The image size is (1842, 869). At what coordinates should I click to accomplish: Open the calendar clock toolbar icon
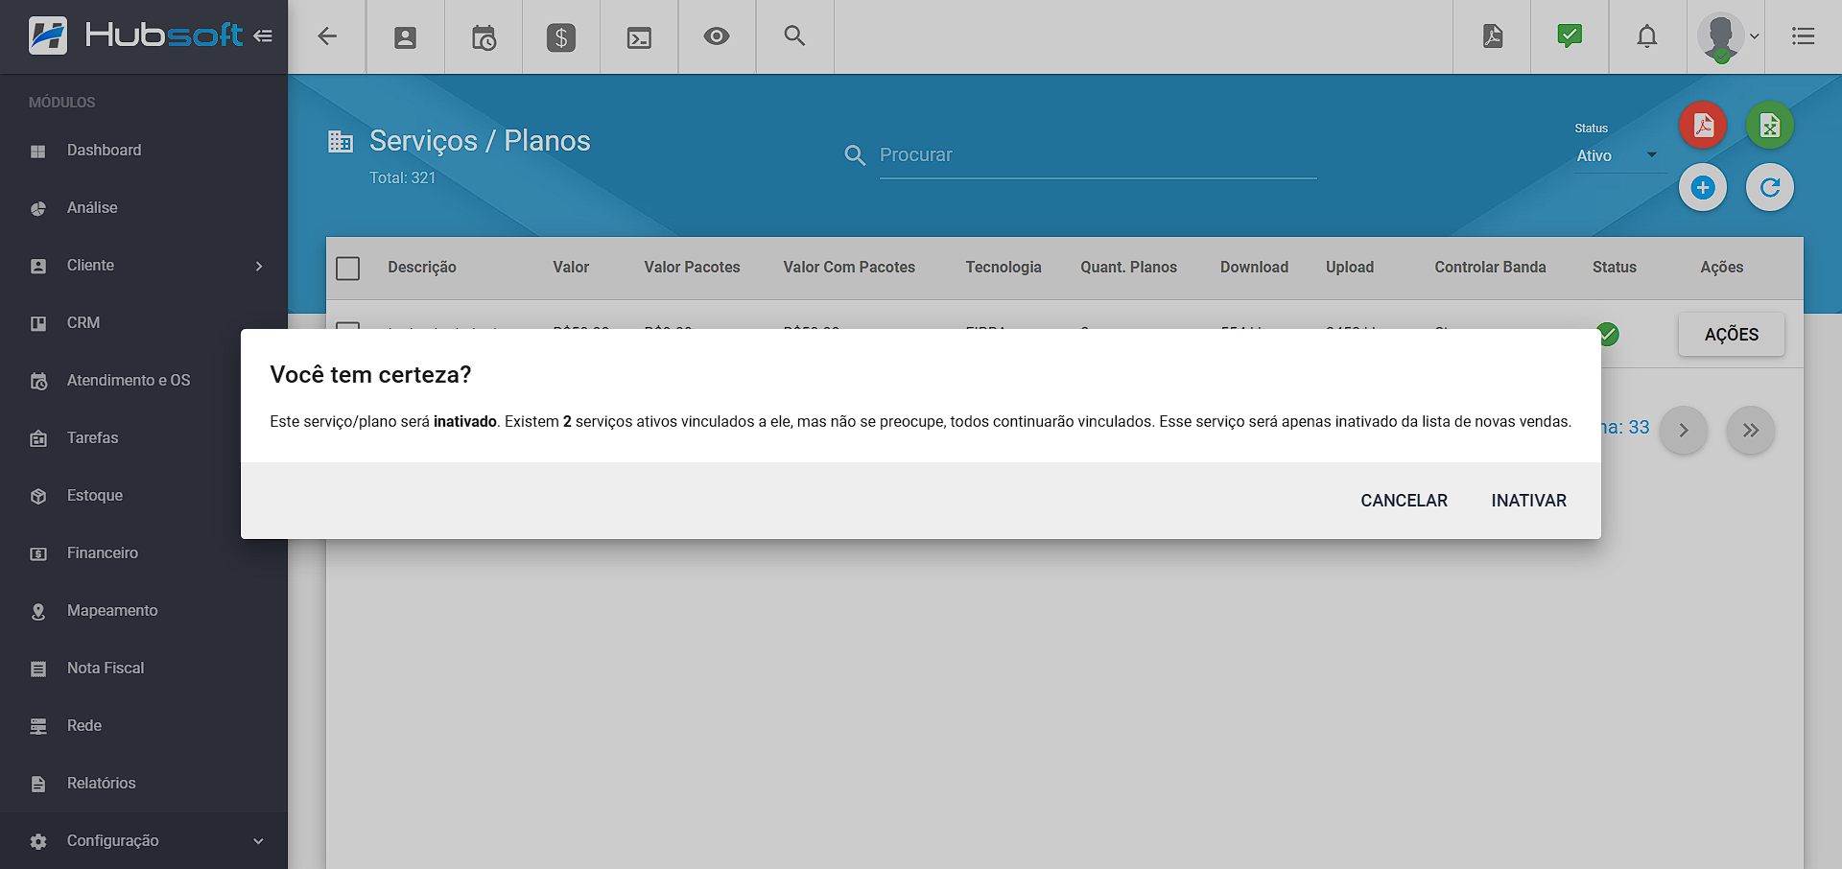pyautogui.click(x=484, y=37)
